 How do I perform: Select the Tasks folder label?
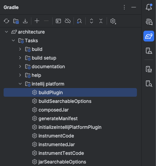click(x=31, y=40)
